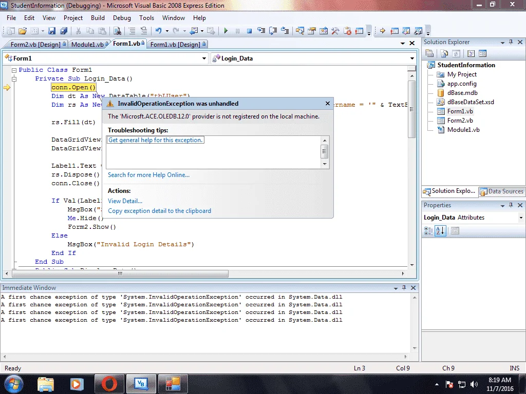This screenshot has width=526, height=394.
Task: Click the Step Over debug icon
Action: [x=273, y=31]
